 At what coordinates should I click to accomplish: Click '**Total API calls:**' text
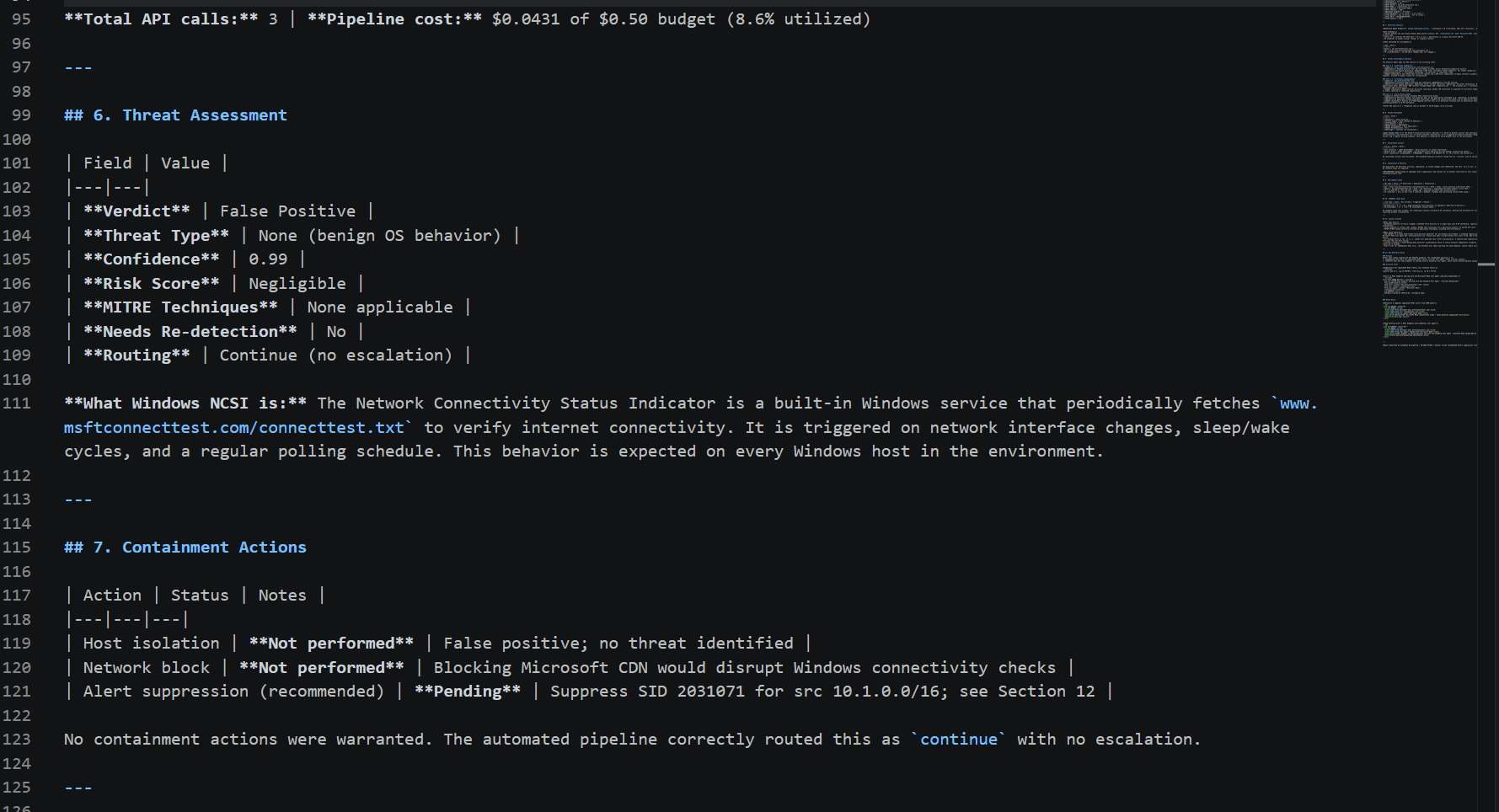[161, 19]
